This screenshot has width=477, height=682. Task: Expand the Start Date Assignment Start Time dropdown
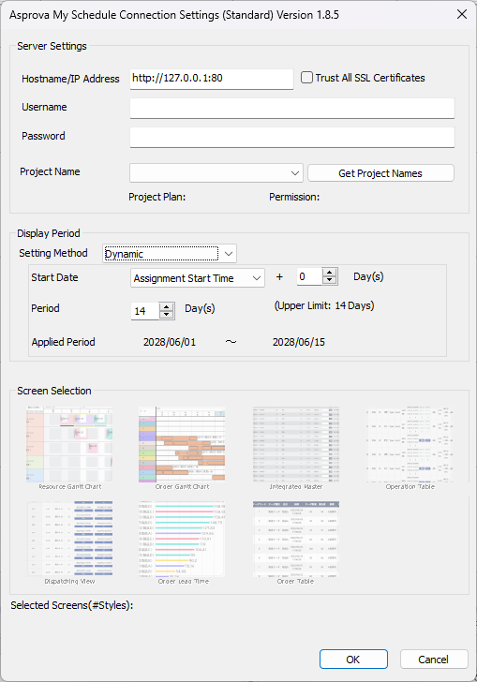pyautogui.click(x=198, y=278)
